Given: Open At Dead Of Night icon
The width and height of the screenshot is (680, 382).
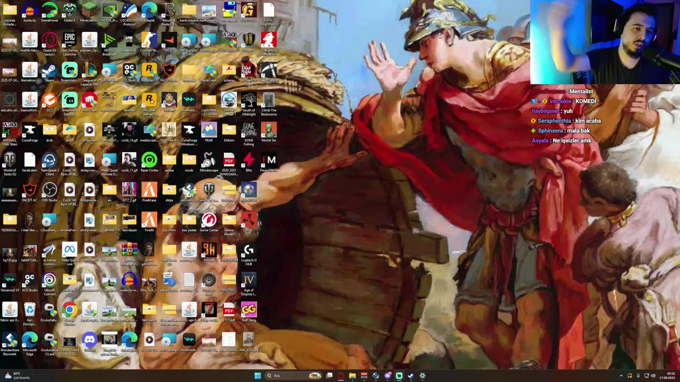Looking at the screenshot, I should [249, 74].
